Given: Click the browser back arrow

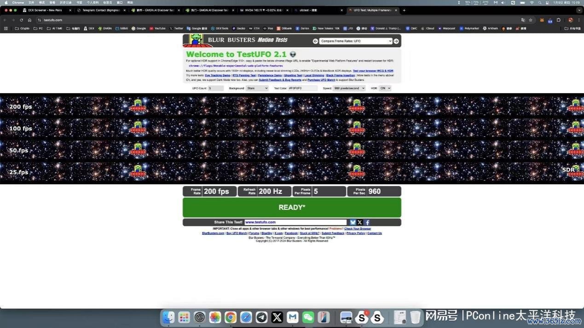Looking at the screenshot, I should pyautogui.click(x=5, y=20).
